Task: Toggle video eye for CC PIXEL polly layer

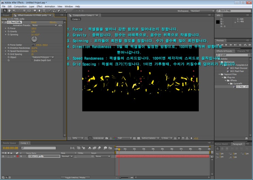Action: coord(3,156)
